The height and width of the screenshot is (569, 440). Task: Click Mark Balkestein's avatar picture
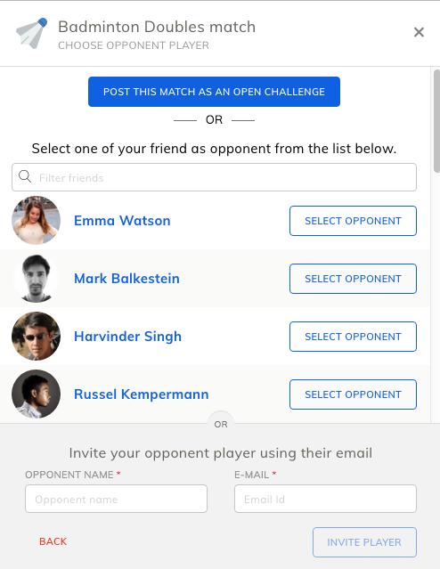tap(36, 279)
